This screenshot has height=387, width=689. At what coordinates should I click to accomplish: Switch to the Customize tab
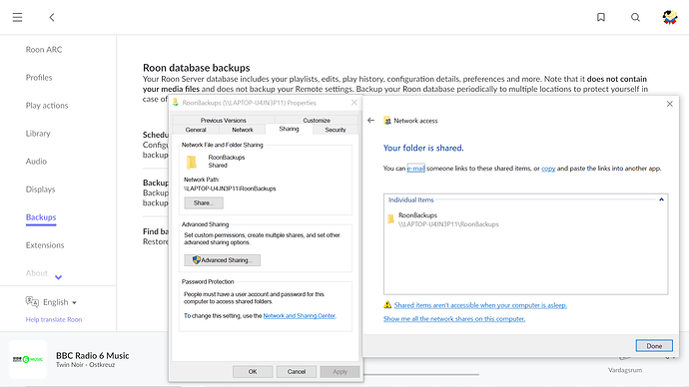coord(317,121)
